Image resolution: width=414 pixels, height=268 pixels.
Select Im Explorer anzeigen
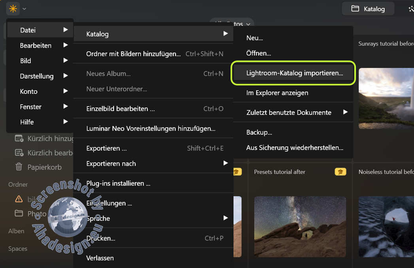293,93
